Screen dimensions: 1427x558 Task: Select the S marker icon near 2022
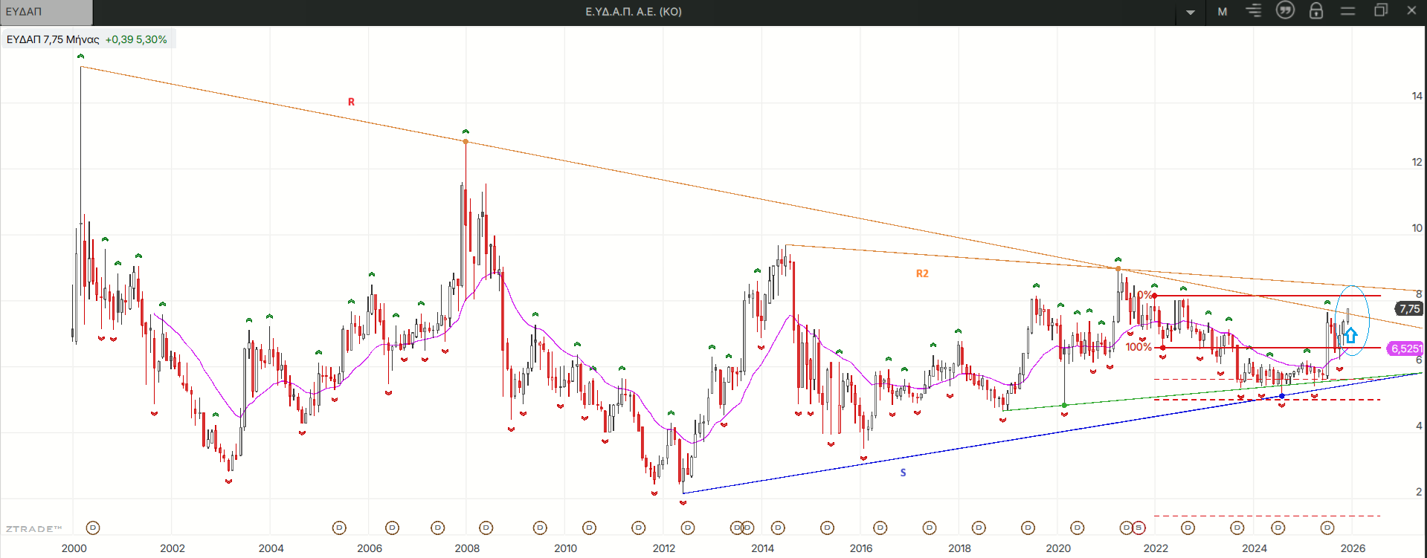[1138, 528]
